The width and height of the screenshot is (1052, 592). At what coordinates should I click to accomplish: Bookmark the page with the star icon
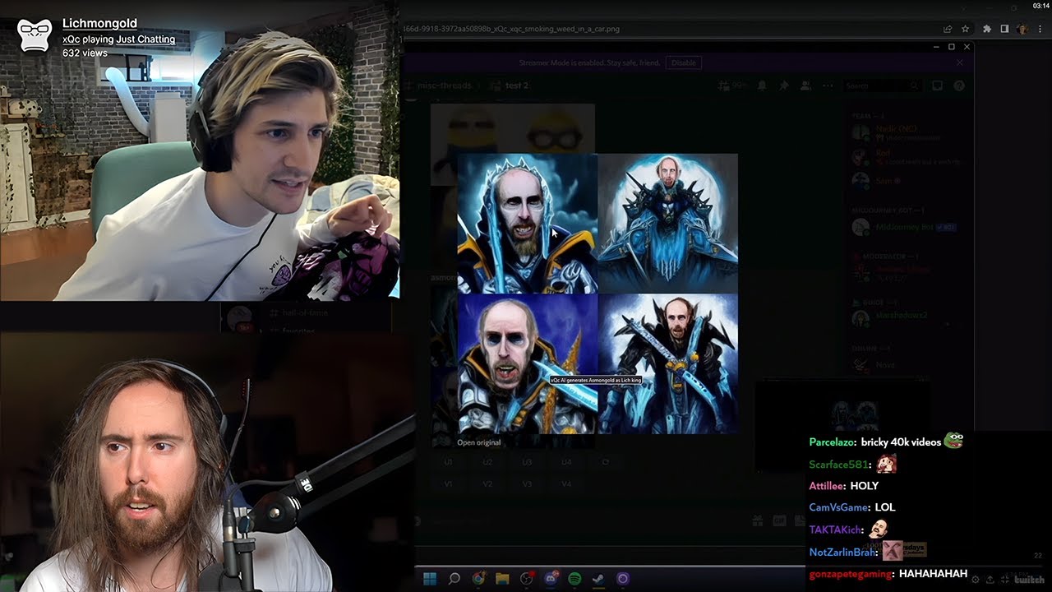click(965, 29)
